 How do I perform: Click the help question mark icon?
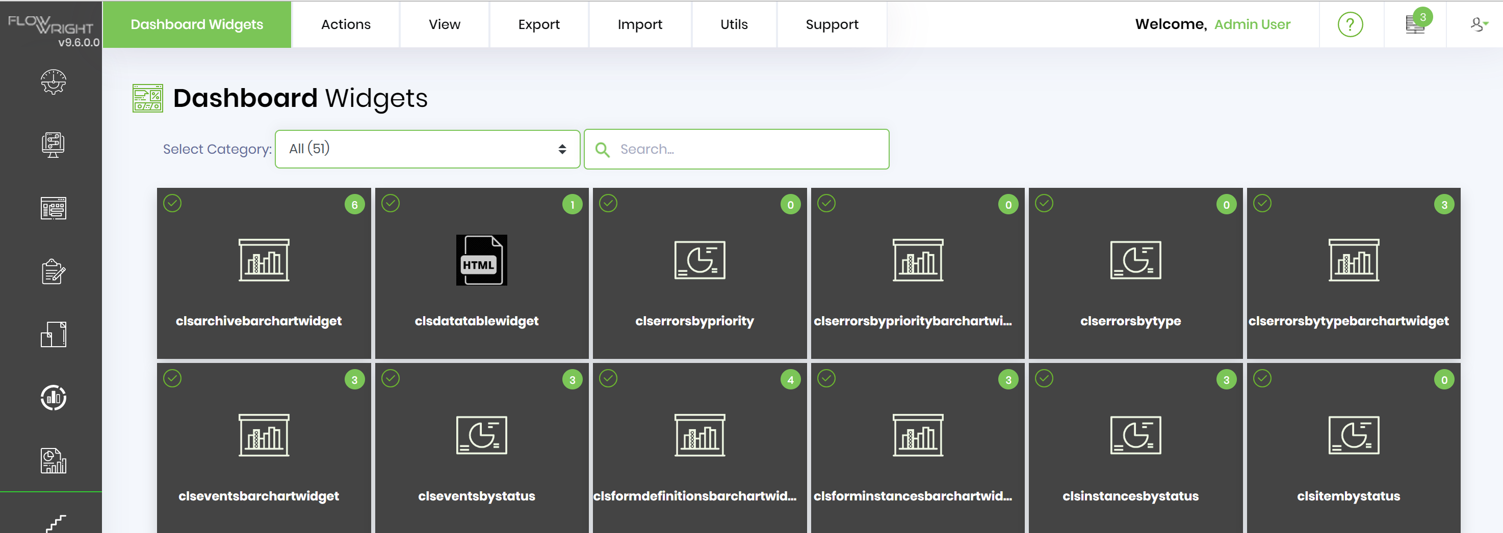[x=1350, y=24]
